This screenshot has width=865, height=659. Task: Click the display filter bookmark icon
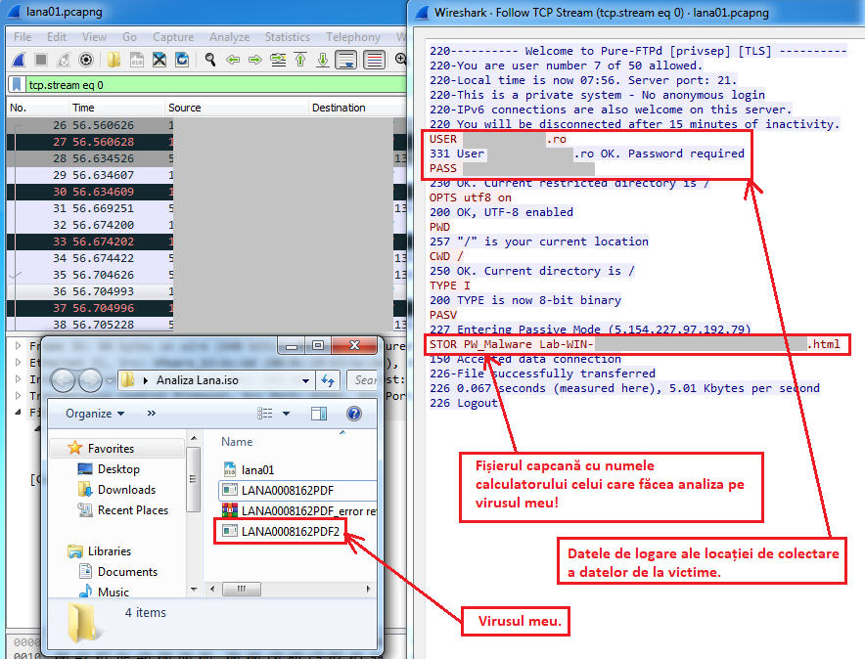coord(17,84)
